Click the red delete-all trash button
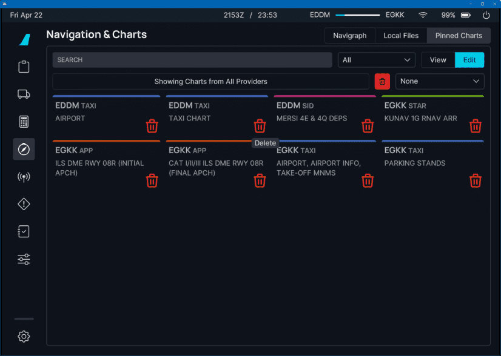Viewport: 501px width, 356px height. [382, 81]
